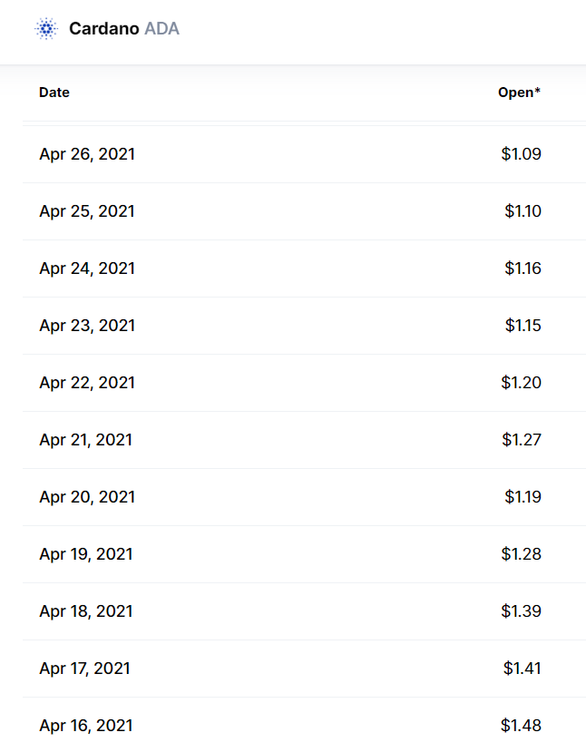586x752 pixels.
Task: Click the $1.39 open price
Action: [521, 611]
